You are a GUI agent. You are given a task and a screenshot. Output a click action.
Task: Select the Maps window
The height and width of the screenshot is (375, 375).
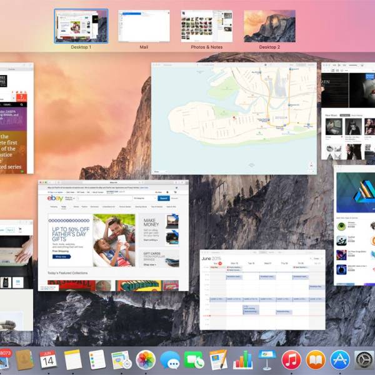pos(234,119)
